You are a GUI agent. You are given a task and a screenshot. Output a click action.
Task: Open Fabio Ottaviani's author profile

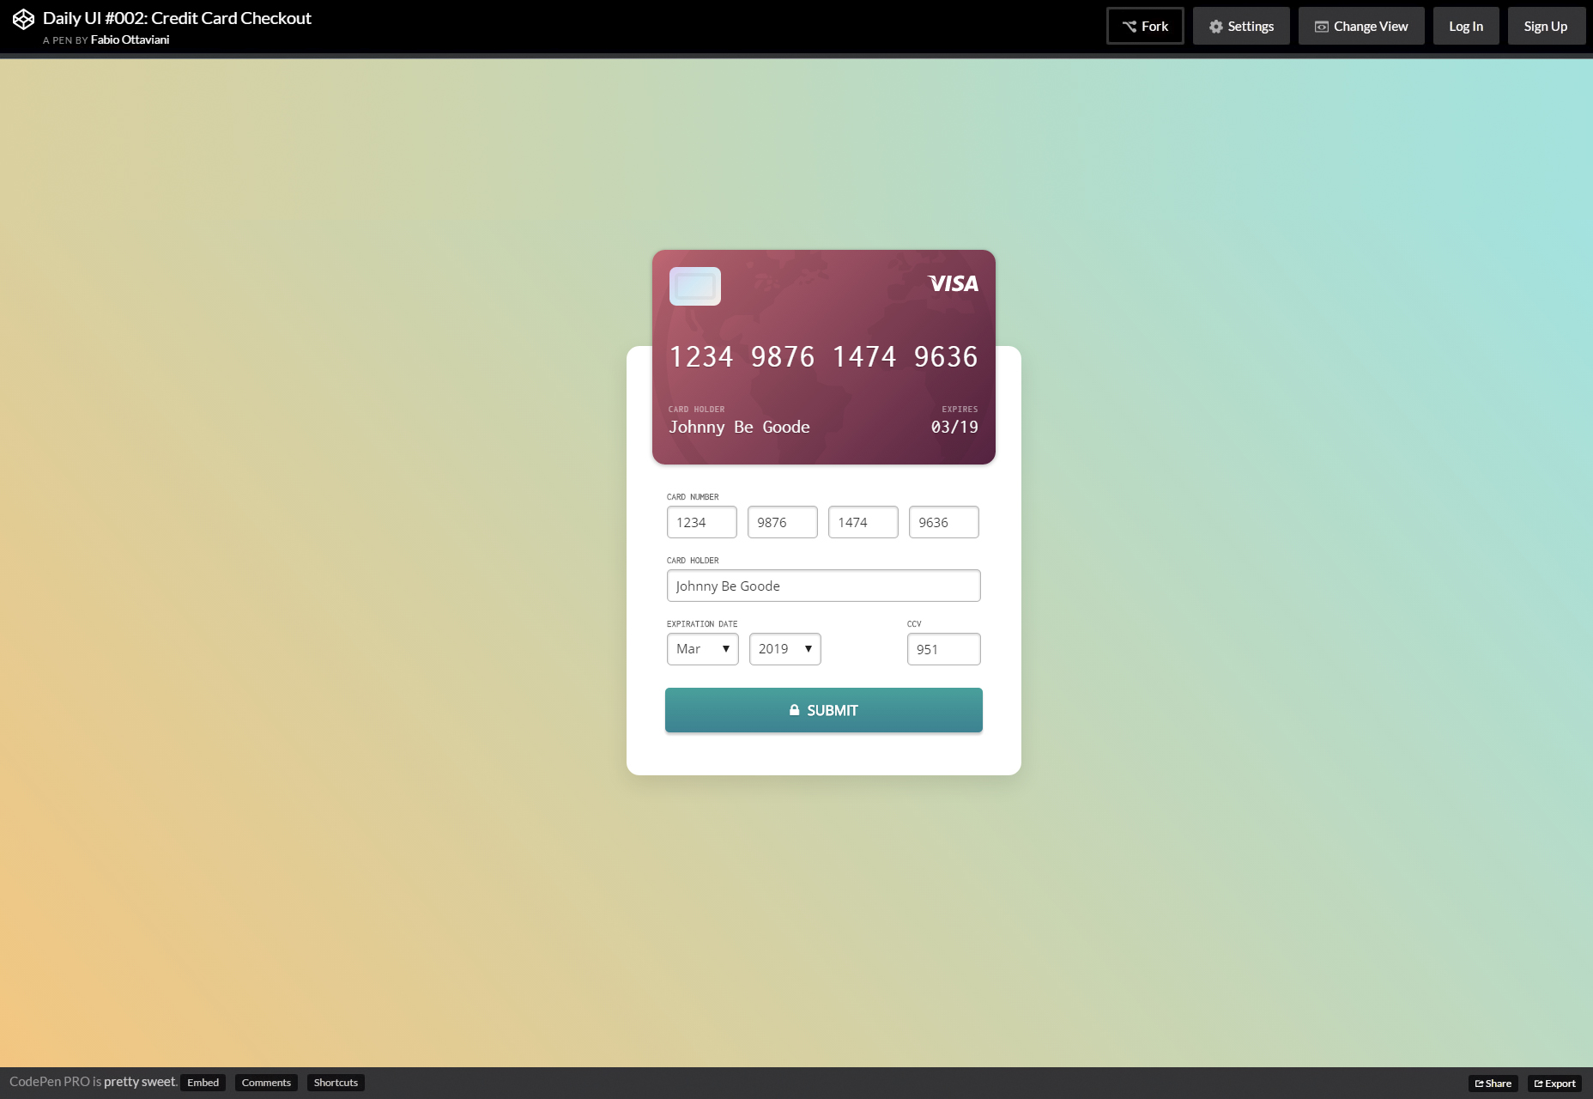(x=130, y=39)
